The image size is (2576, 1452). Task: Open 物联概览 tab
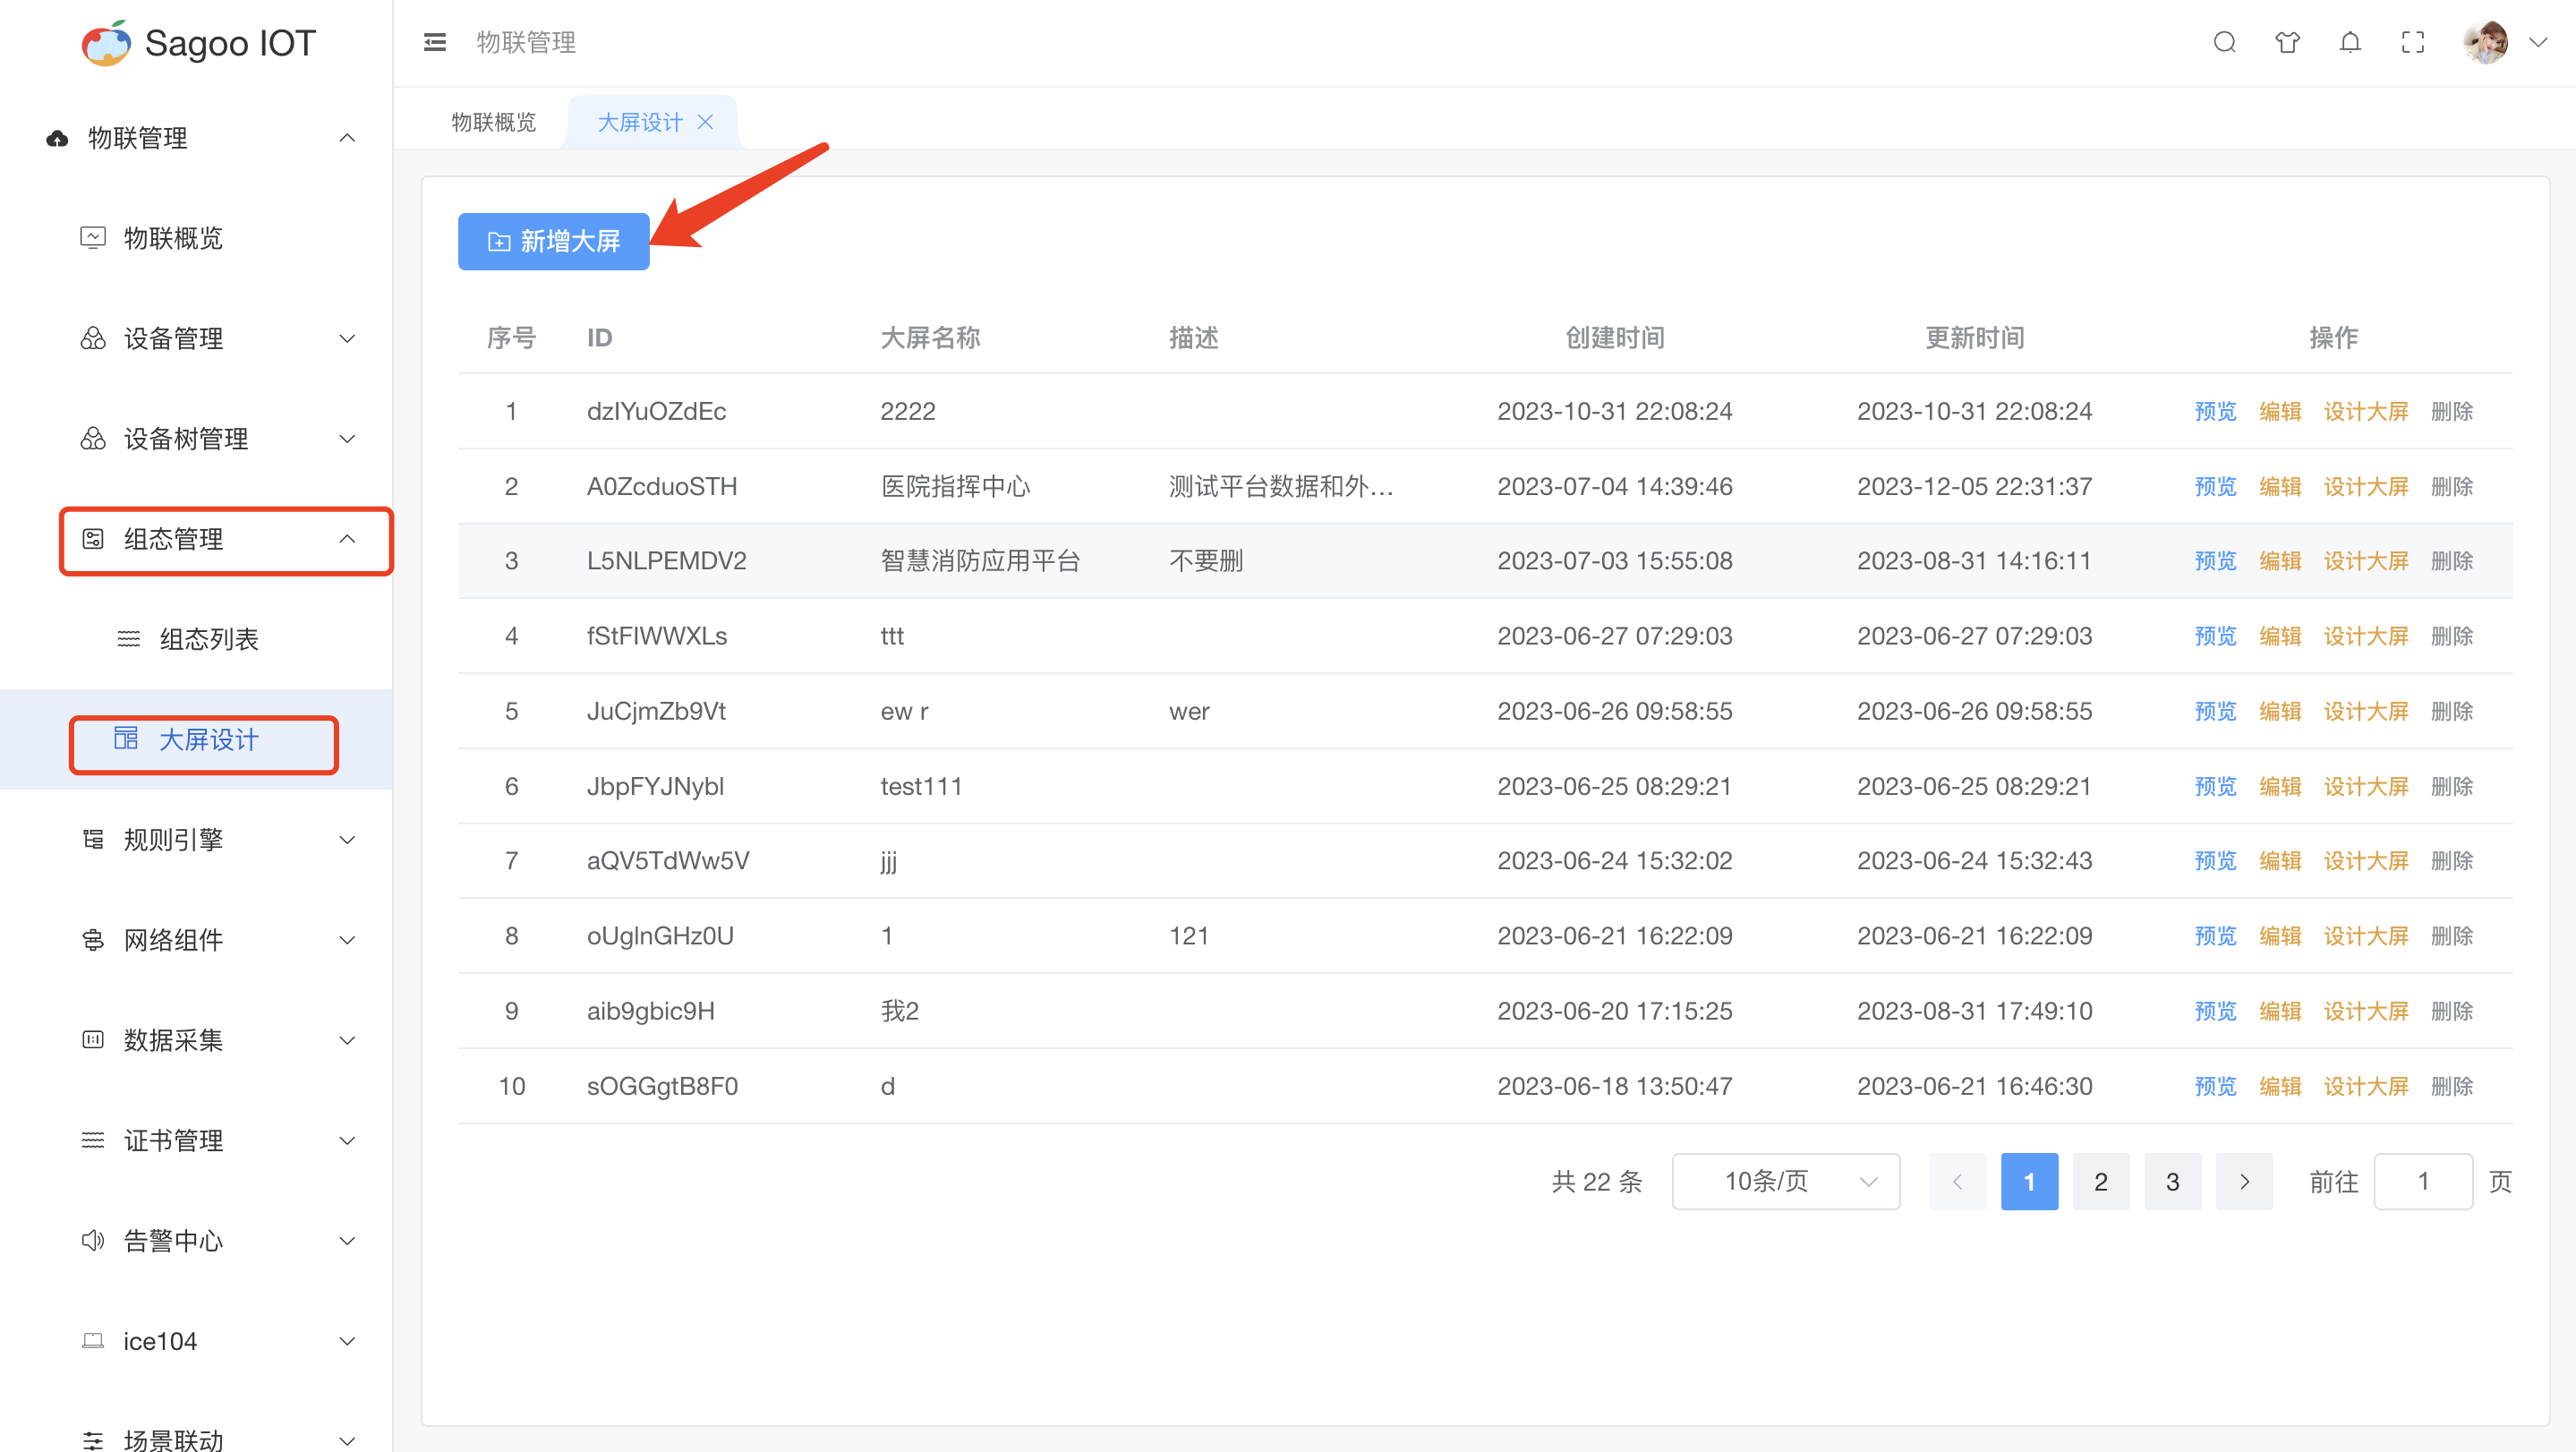click(495, 120)
